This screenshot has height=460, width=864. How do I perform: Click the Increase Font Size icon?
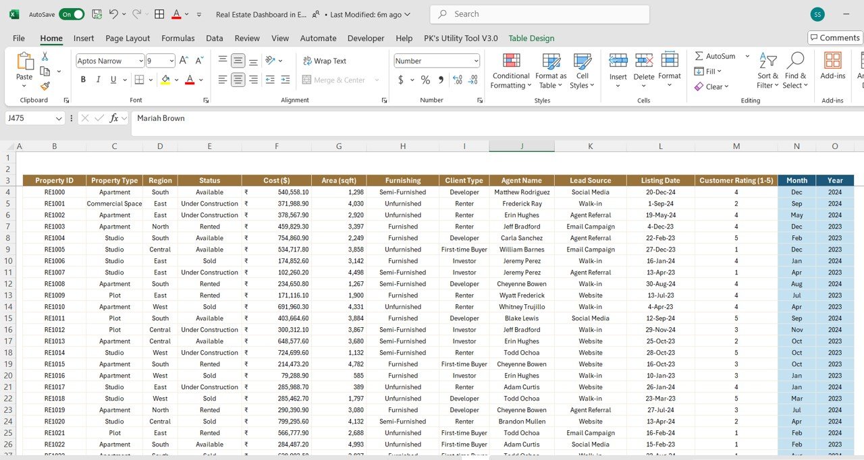pyautogui.click(x=184, y=61)
